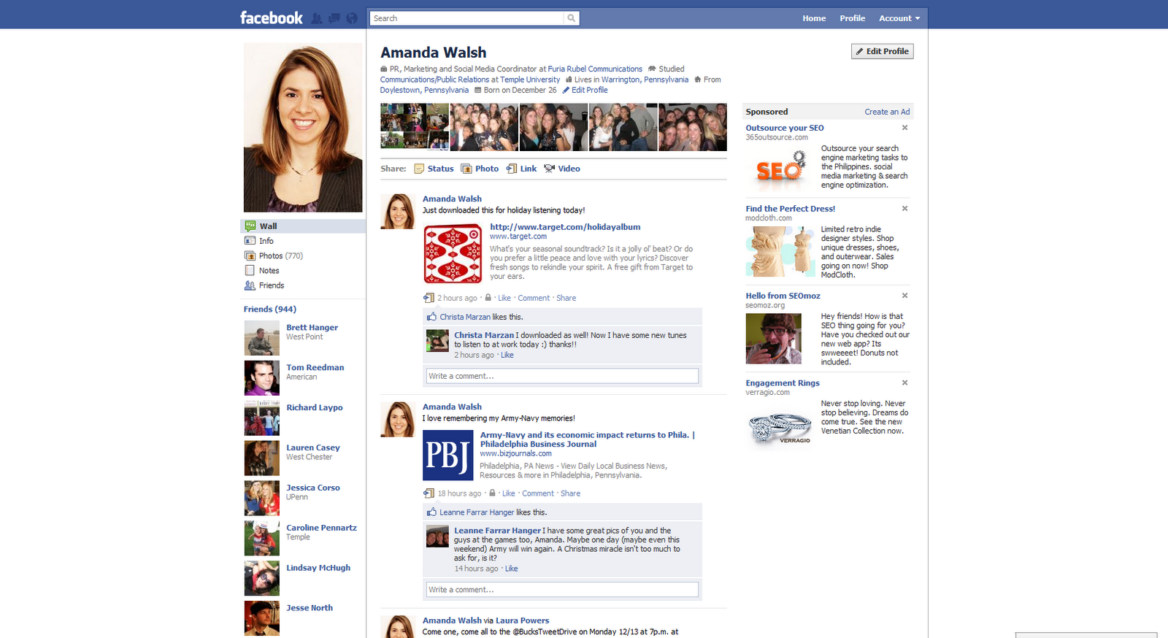The image size is (1168, 638).
Task: Open the Army-Navy Philadelphia Business Journal article
Action: tap(587, 439)
